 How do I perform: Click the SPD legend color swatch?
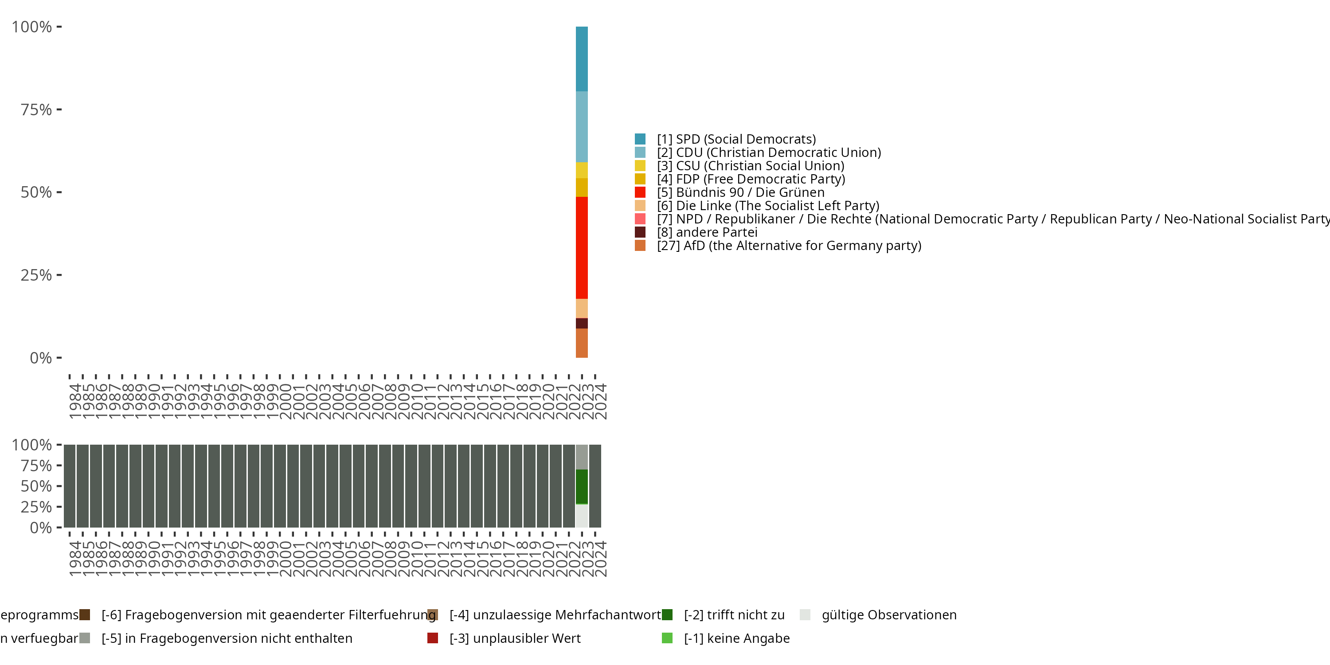point(640,139)
